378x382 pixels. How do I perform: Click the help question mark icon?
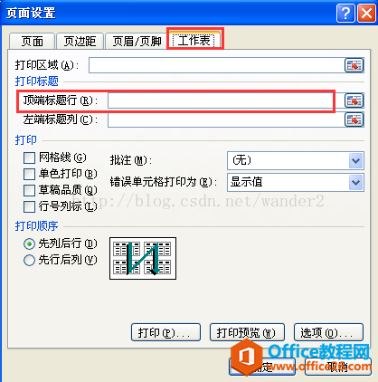coord(345,14)
